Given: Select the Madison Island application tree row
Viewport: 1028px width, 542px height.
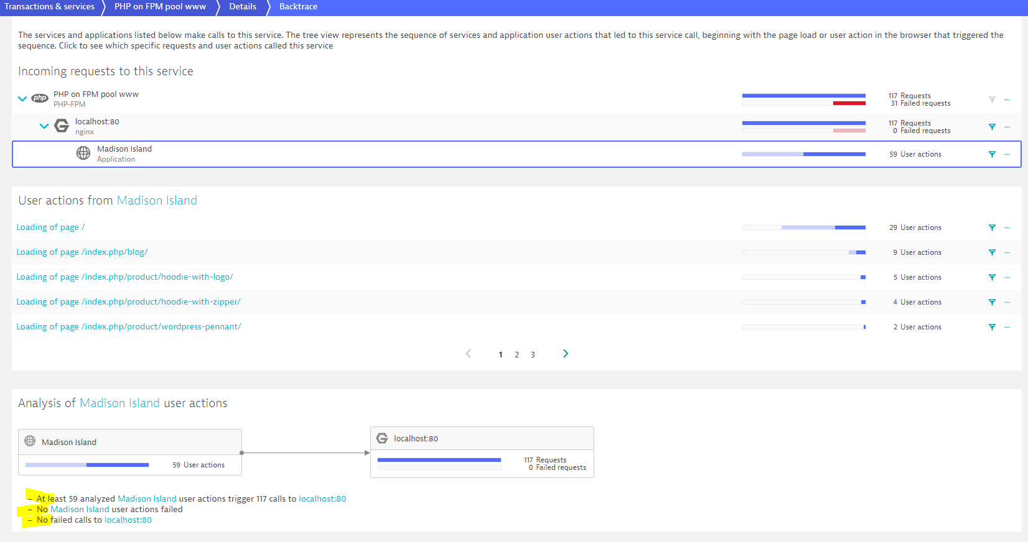Looking at the screenshot, I should tap(516, 154).
